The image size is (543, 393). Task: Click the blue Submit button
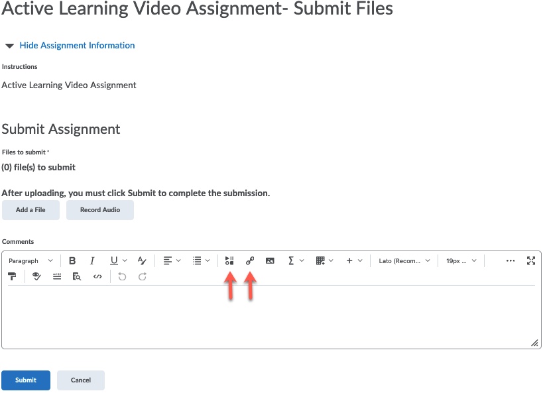26,380
